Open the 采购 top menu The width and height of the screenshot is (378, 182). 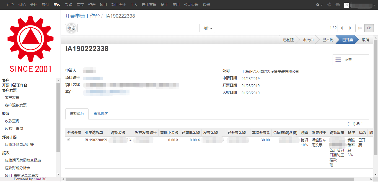(x=69, y=5)
